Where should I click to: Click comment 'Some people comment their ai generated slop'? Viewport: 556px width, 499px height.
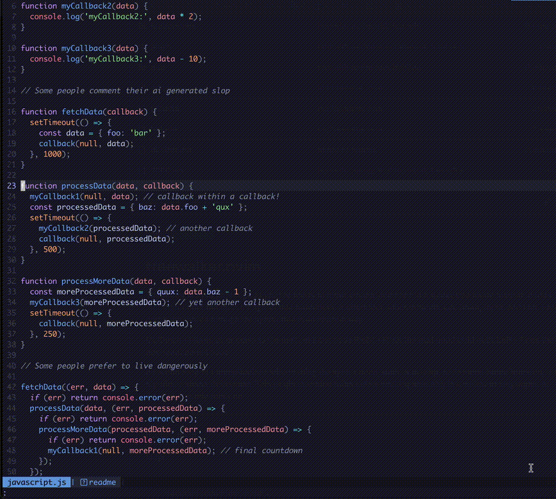125,91
